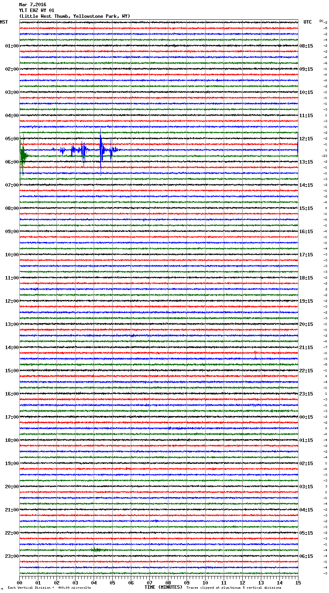This screenshot has width=329, height=593.
Task: Select the '03:00' MST time label
Action: pyautogui.click(x=12, y=92)
